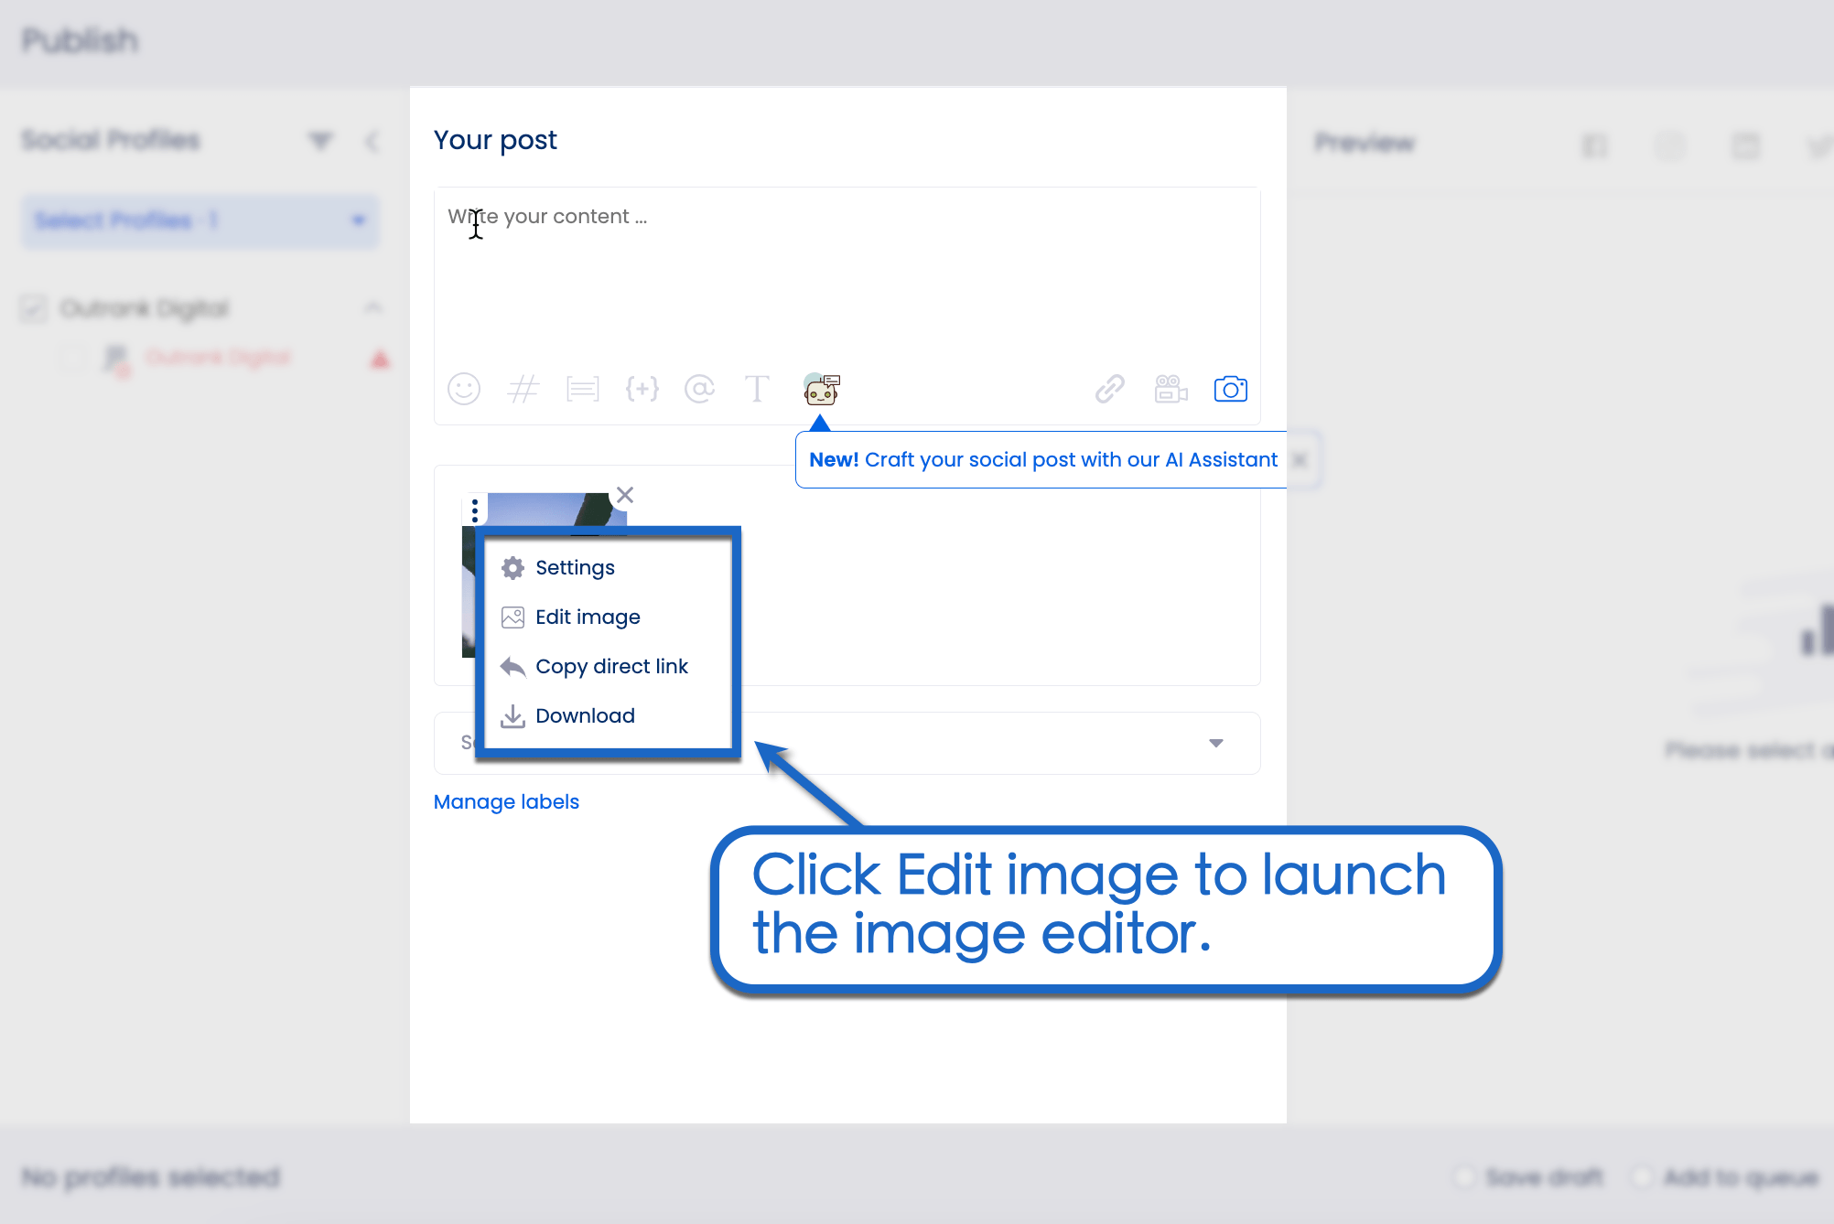Screen dimensions: 1834x1224
Task: Check the Outrank Digital profile group
Action: (33, 308)
